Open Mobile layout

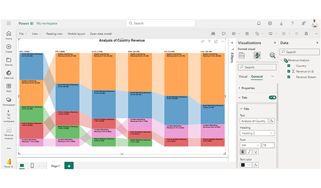click(x=76, y=34)
